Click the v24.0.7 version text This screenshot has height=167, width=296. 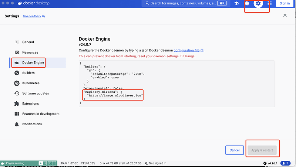point(85,45)
